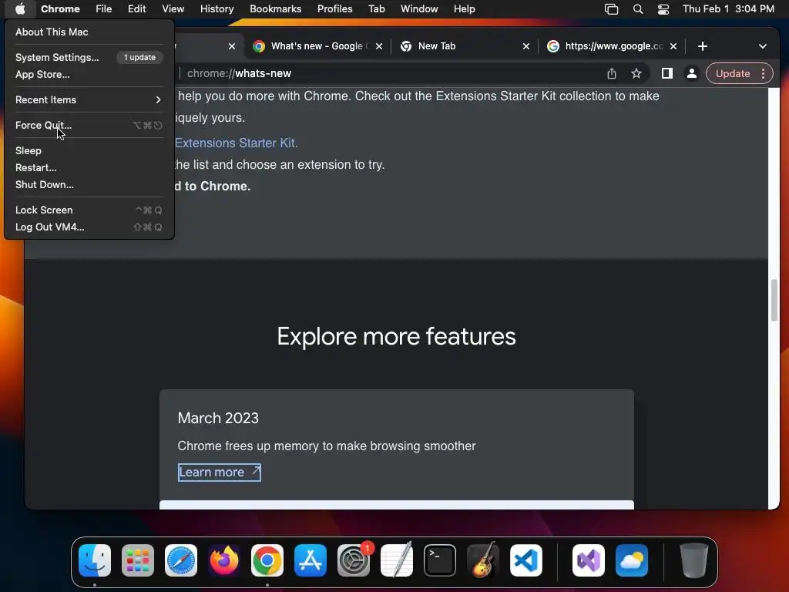
Task: Select Lock Screen
Action: (x=89, y=210)
